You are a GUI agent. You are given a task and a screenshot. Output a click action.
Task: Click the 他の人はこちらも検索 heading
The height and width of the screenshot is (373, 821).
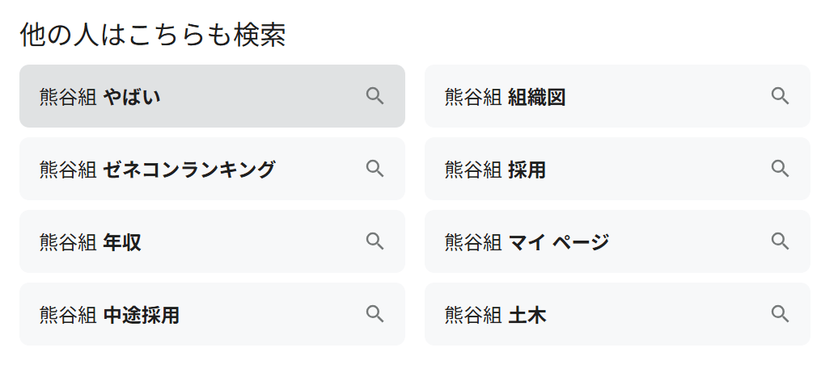coord(153,36)
